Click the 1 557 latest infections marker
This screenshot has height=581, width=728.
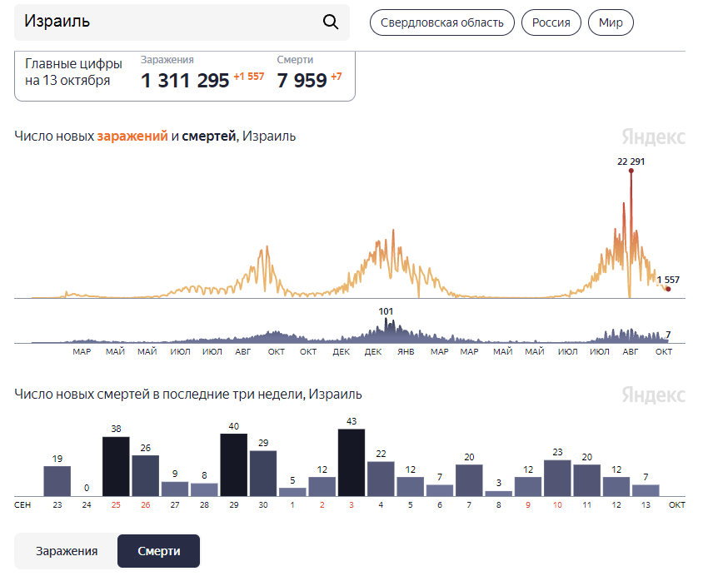point(668,289)
